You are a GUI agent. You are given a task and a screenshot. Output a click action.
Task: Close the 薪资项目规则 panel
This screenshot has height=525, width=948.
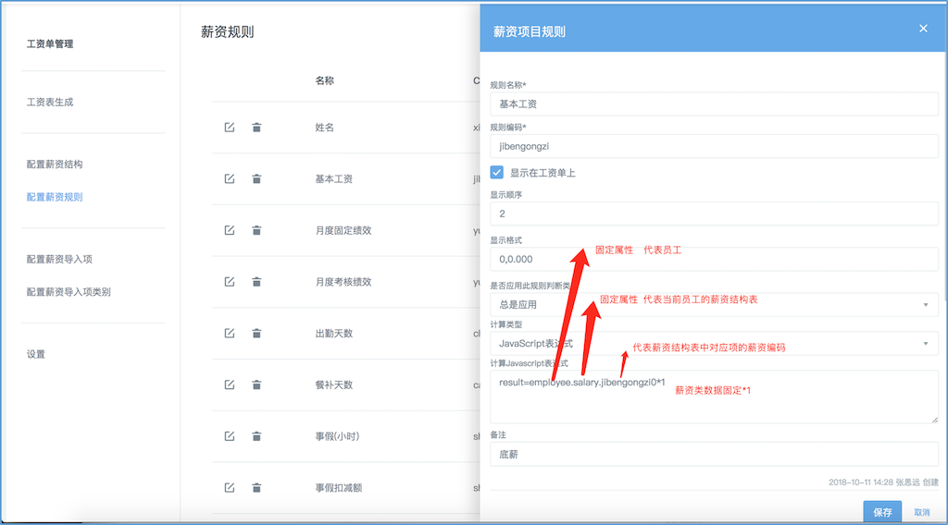pos(923,29)
